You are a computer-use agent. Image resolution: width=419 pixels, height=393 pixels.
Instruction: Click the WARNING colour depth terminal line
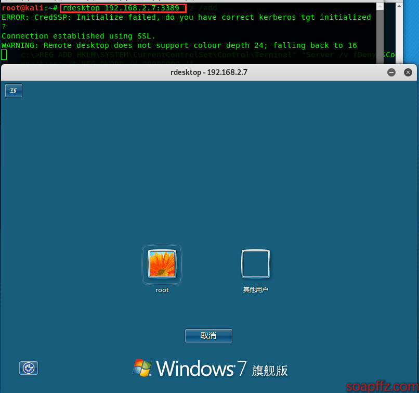[179, 45]
